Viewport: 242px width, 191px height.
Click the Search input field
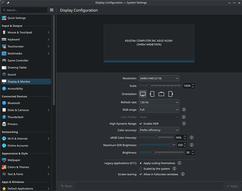pyautogui.click(x=25, y=10)
